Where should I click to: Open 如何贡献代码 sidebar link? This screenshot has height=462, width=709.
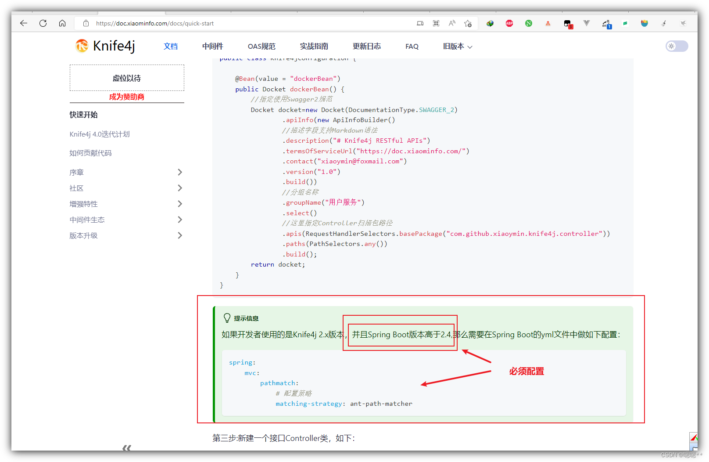90,153
